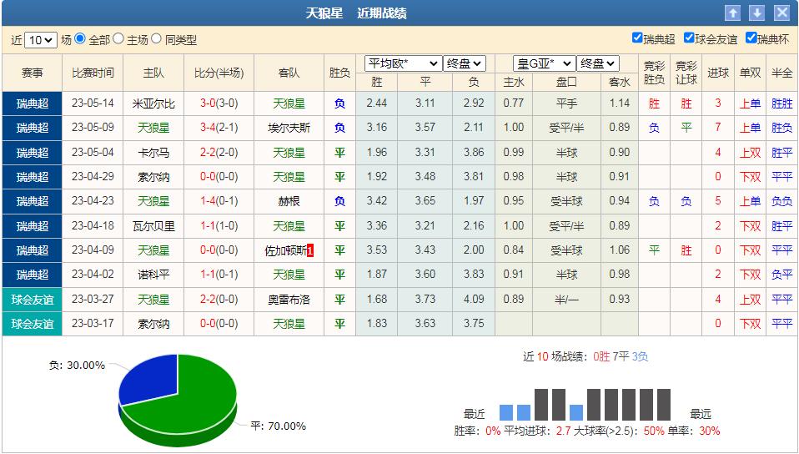Click the 平: 70.00% pie label
Screen dimensions: 799x454
coord(279,426)
